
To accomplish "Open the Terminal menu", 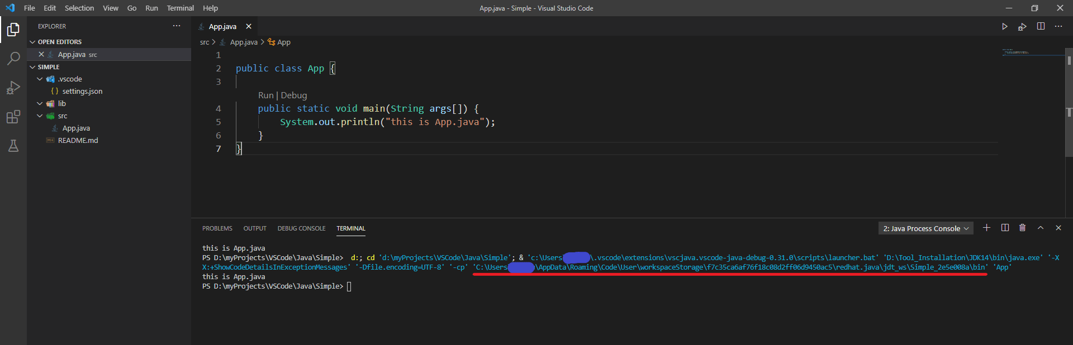I will 180,8.
